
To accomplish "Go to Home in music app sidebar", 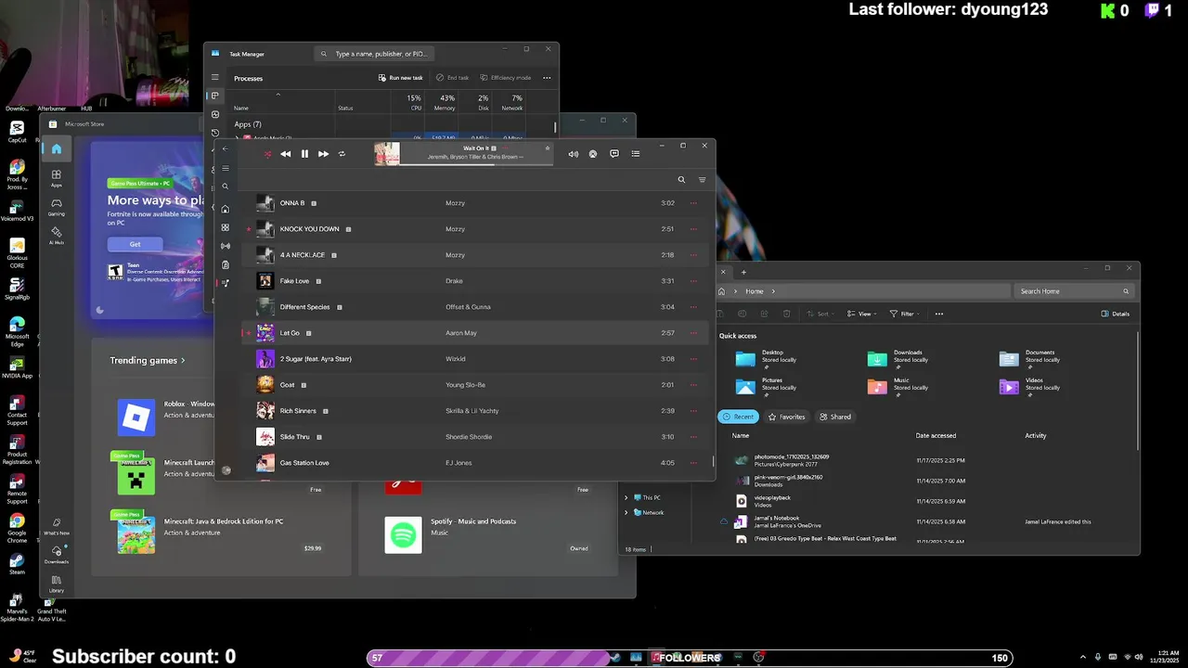I will tap(225, 209).
